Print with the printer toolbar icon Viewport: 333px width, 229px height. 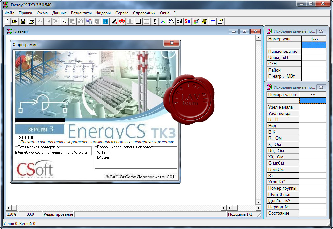[31, 21]
